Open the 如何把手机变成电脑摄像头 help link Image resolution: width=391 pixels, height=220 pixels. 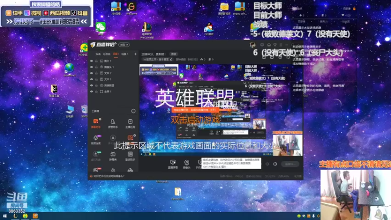pyautogui.click(x=109, y=176)
